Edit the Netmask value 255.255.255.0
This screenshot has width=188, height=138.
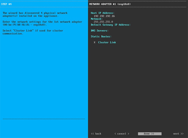[103, 22]
